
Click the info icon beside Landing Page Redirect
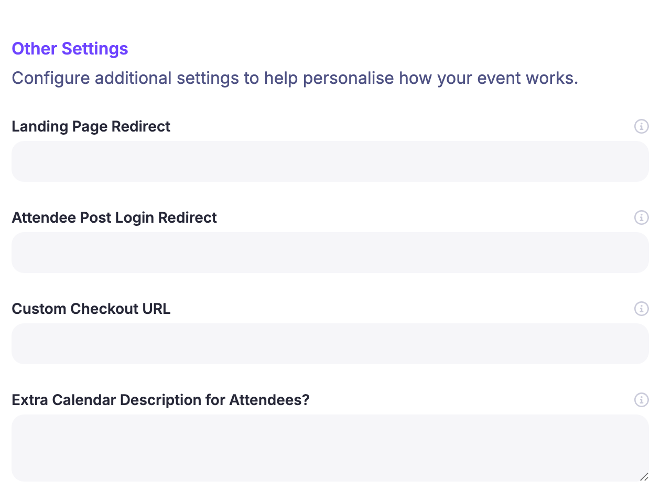[x=642, y=126]
